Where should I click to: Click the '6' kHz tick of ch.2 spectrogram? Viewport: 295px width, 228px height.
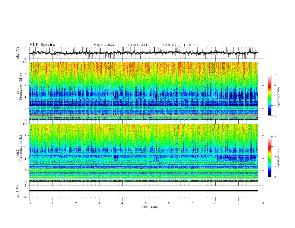point(26,147)
